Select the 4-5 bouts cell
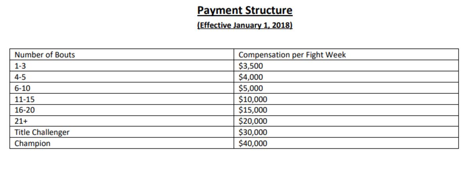Screen dimensions: 470x170 [20, 77]
